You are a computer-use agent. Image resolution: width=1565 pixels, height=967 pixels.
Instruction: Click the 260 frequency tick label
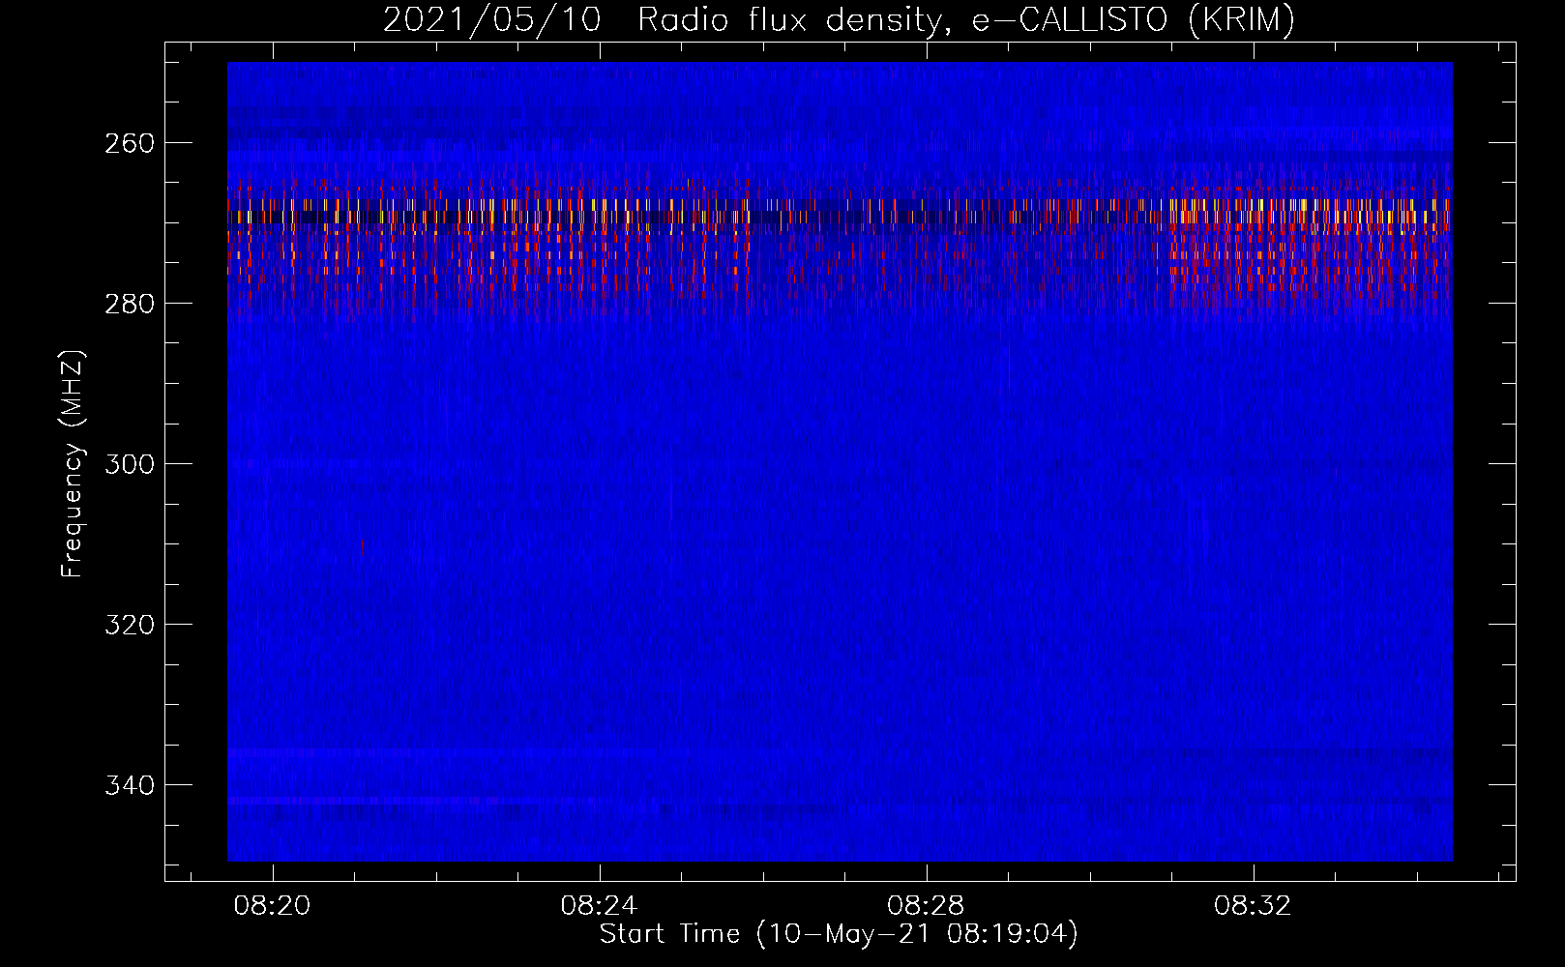[129, 143]
